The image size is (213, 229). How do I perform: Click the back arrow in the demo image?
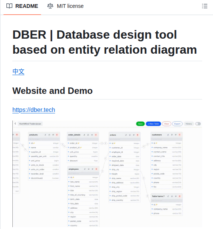(x=15, y=124)
